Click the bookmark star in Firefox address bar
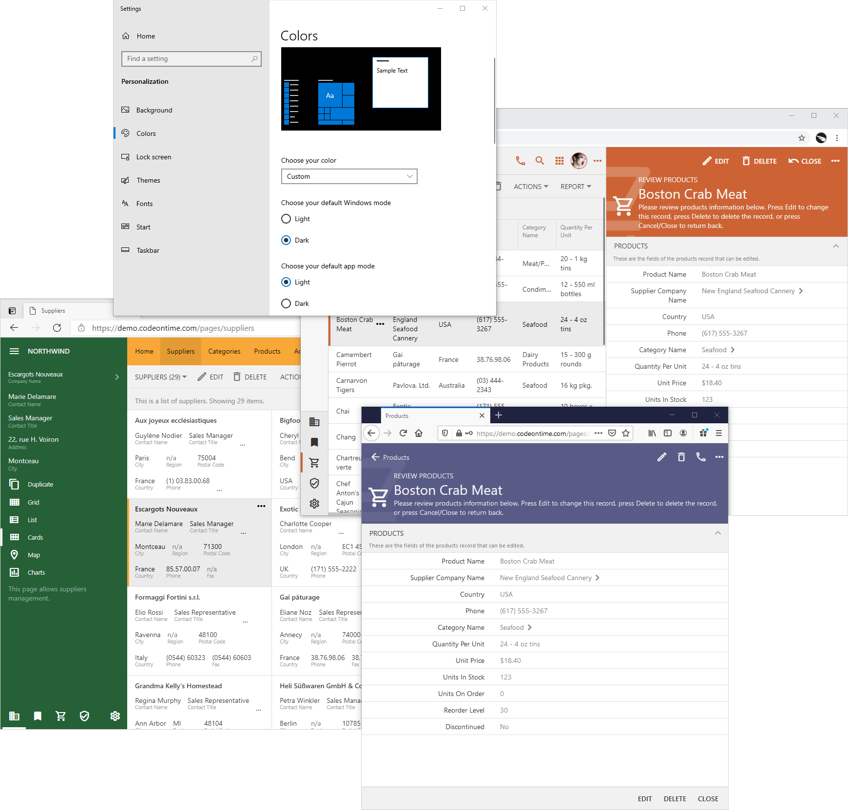This screenshot has height=810, width=848. (x=626, y=433)
